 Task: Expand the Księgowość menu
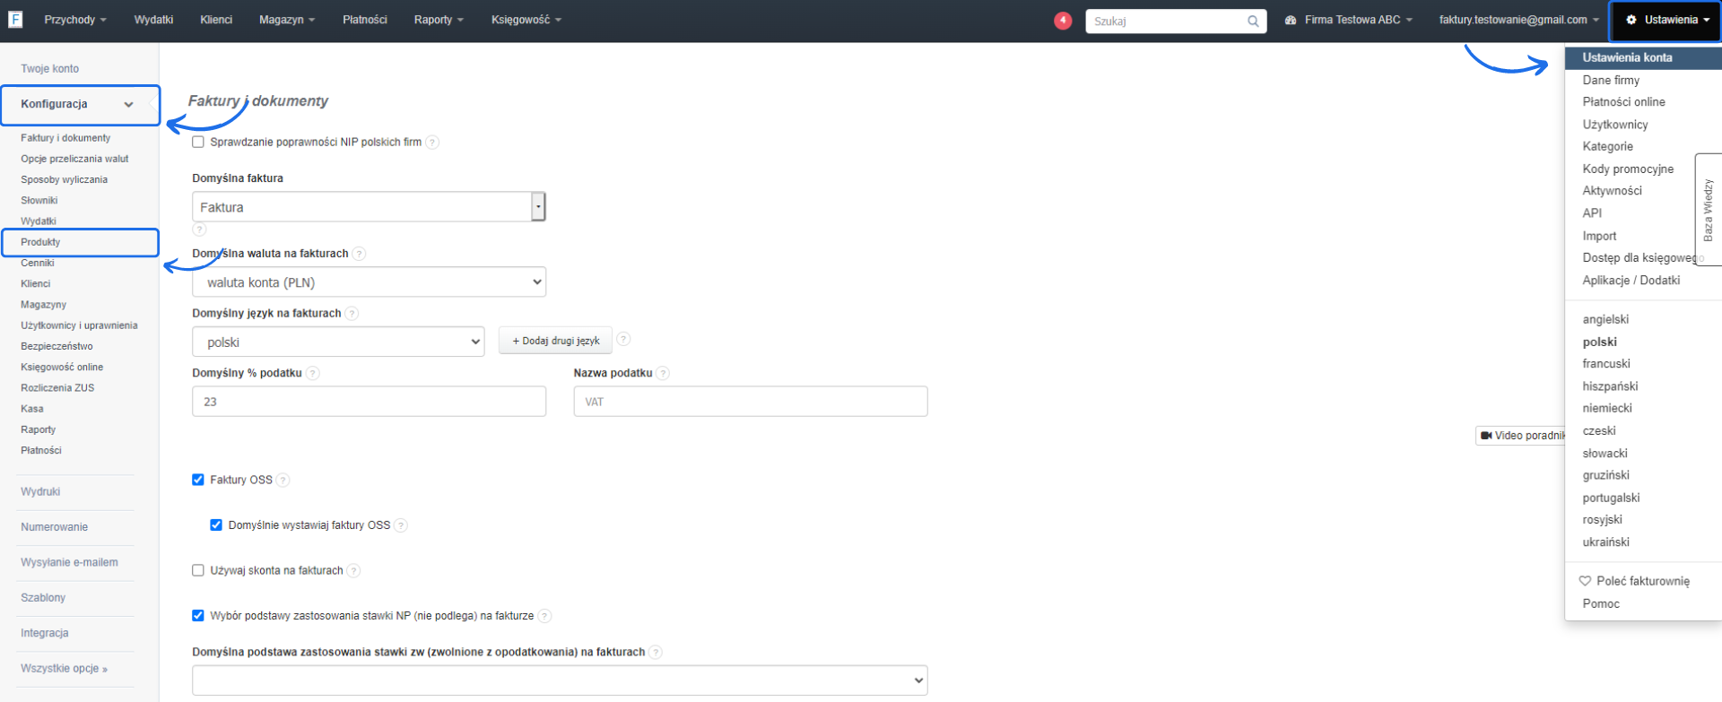[x=526, y=20]
